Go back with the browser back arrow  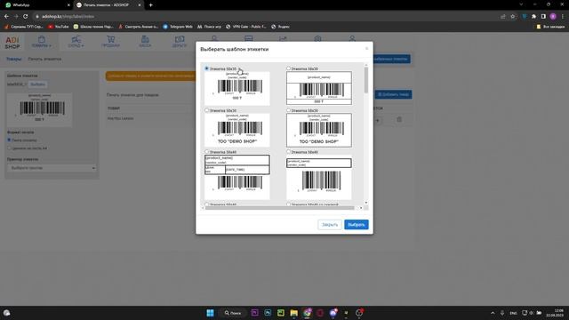[6, 16]
